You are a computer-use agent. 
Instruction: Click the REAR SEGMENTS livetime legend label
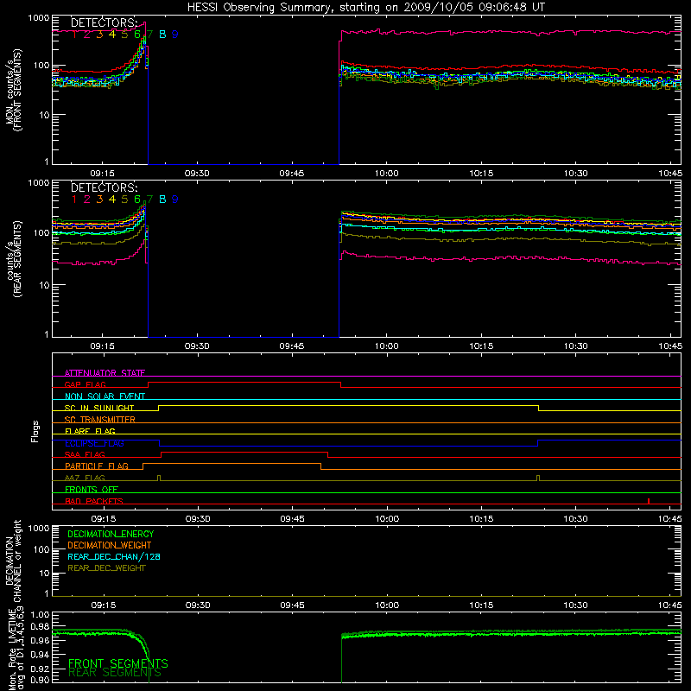point(115,673)
